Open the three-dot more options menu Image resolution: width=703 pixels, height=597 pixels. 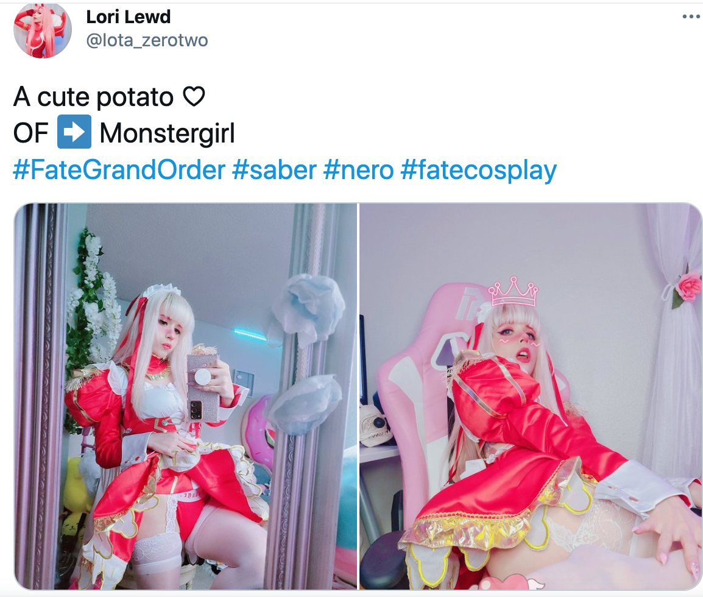point(691,17)
